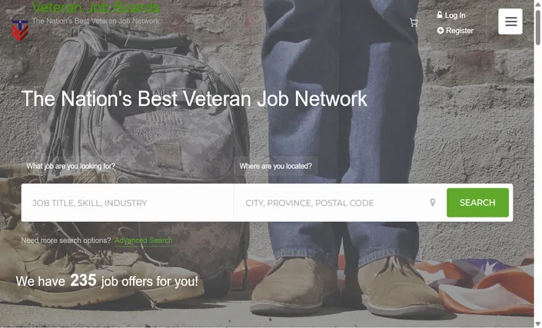This screenshot has height=328, width=542.
Task: Click the page vertical scrollbar thumb
Action: point(538,28)
